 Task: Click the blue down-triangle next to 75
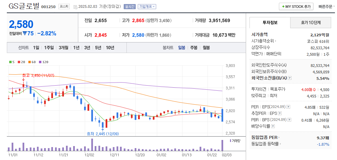click(25, 33)
